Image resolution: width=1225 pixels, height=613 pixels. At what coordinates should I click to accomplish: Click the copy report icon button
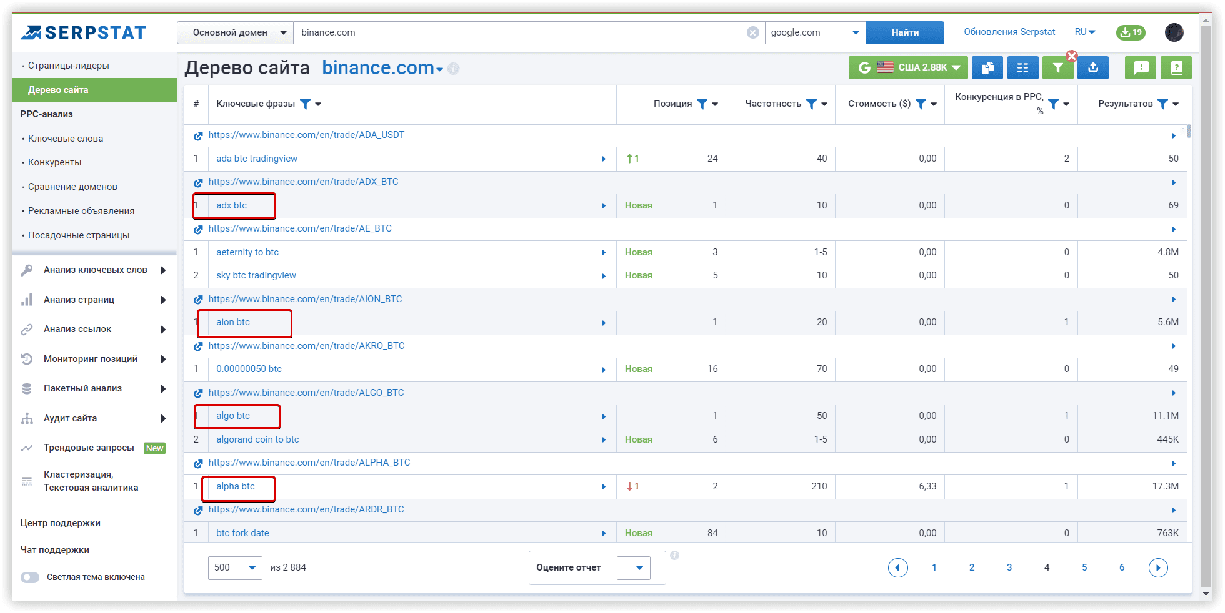pyautogui.click(x=987, y=67)
